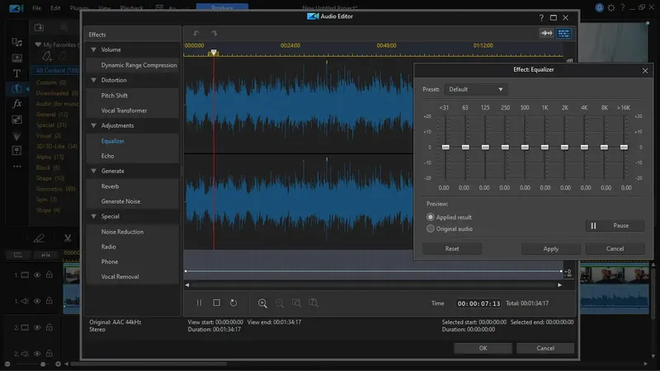This screenshot has width=660, height=371.
Task: Click the Stop playback square icon
Action: pos(216,303)
